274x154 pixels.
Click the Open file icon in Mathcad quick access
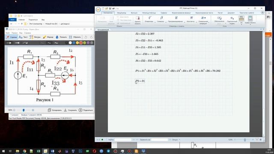(x=107, y=9)
